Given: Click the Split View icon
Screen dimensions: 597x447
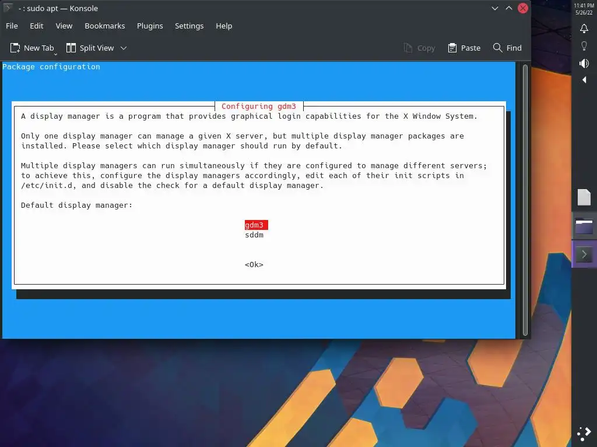Looking at the screenshot, I should 71,48.
